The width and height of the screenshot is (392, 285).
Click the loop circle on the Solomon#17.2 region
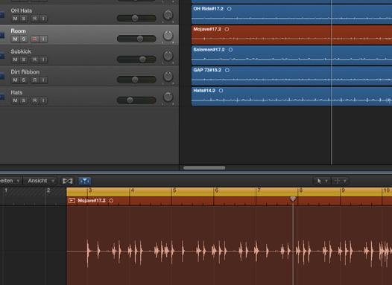point(230,50)
